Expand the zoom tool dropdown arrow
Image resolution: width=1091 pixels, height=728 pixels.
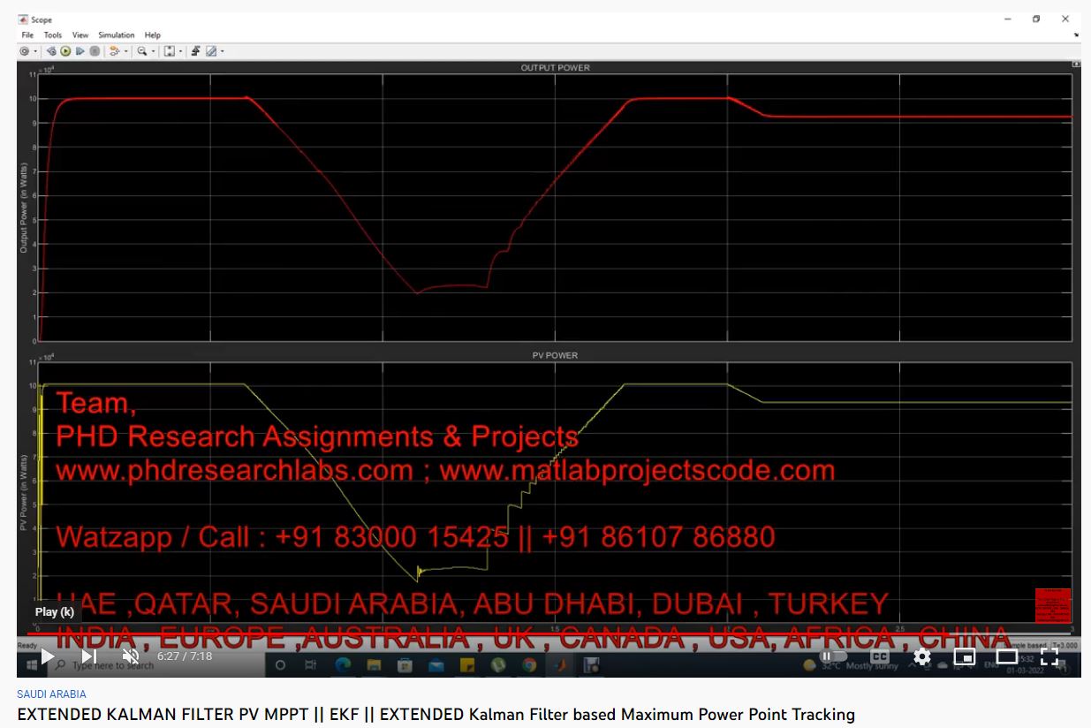click(x=153, y=52)
